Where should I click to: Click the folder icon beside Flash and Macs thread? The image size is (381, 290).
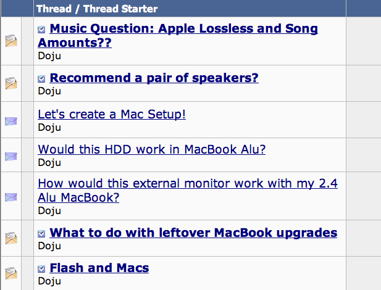pyautogui.click(x=11, y=273)
